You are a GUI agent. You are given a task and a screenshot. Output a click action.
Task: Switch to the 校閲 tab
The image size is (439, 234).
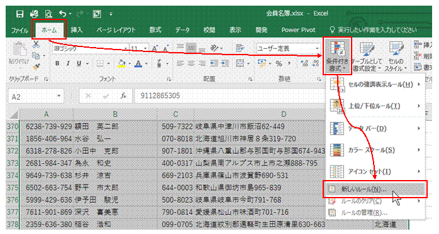click(209, 30)
